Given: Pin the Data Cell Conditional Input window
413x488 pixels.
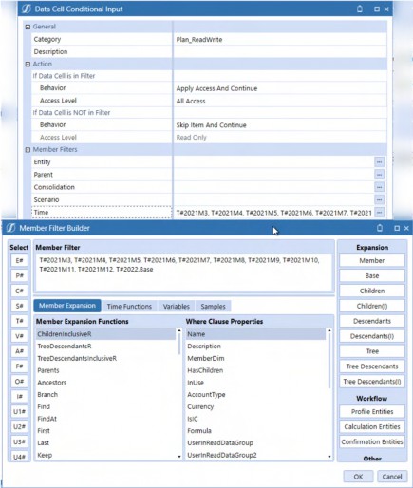Looking at the screenshot, I should point(360,9).
